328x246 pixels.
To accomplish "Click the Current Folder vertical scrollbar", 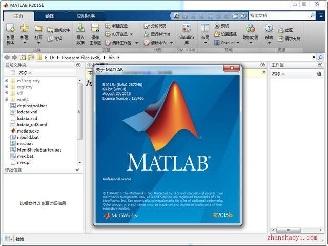I will (x=79, y=111).
